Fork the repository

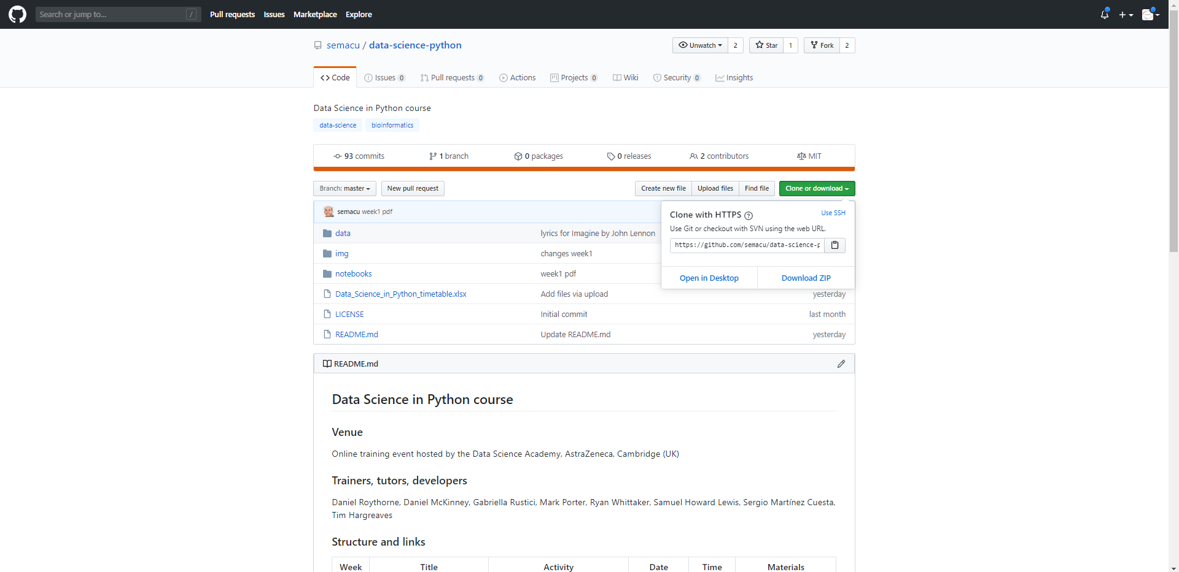822,45
